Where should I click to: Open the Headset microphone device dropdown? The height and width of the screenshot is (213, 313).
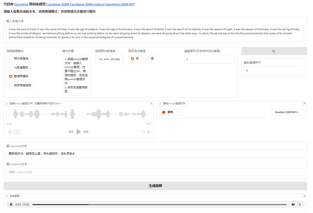coord(287,112)
